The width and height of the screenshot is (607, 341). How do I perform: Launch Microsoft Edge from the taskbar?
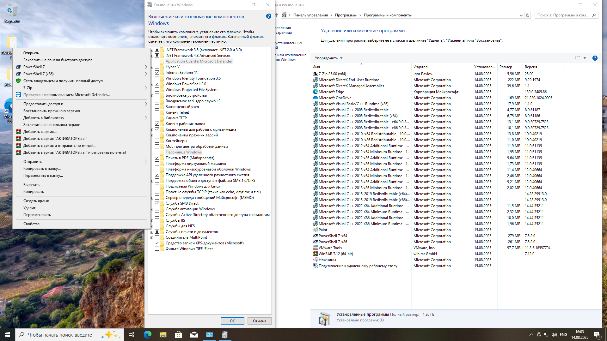click(147, 335)
